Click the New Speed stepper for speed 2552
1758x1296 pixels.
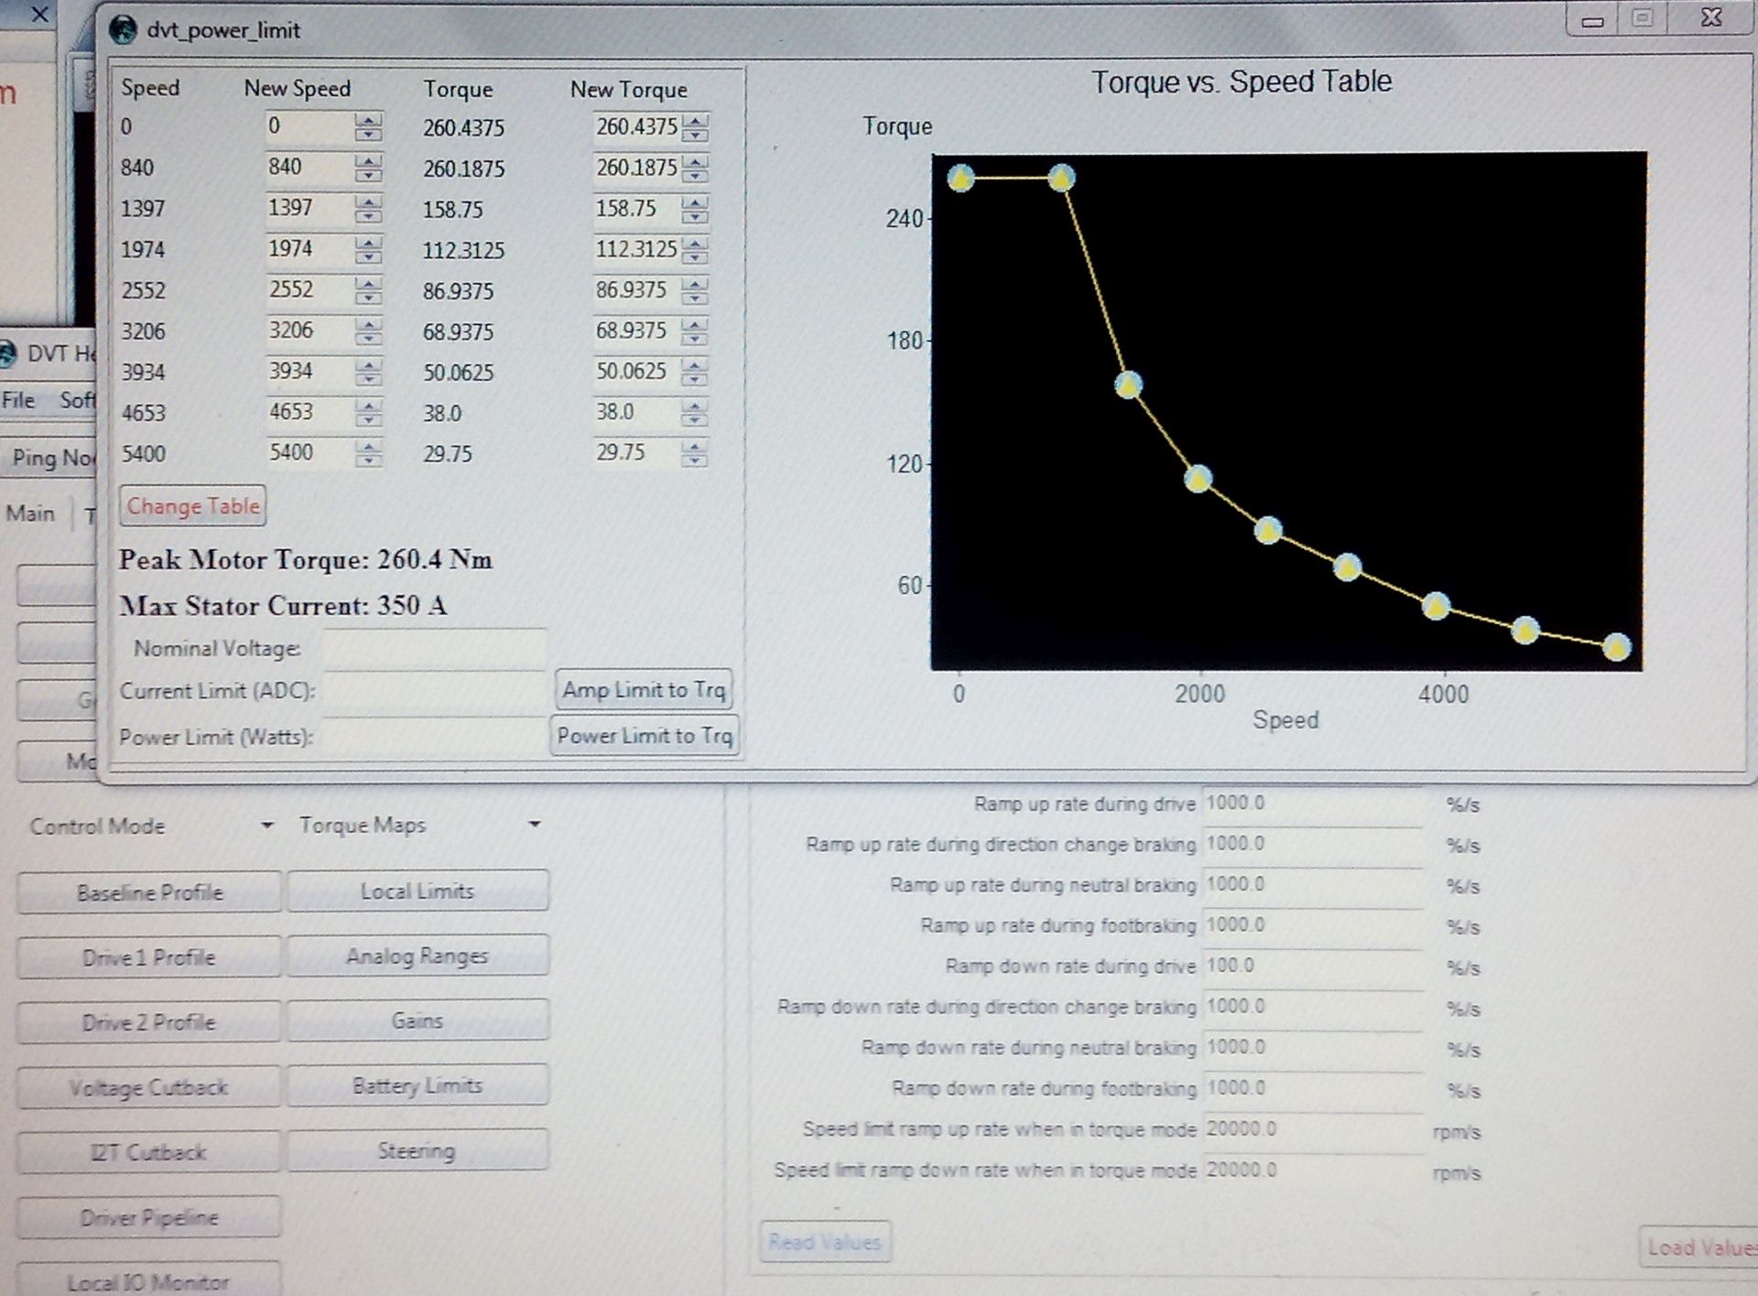(368, 291)
